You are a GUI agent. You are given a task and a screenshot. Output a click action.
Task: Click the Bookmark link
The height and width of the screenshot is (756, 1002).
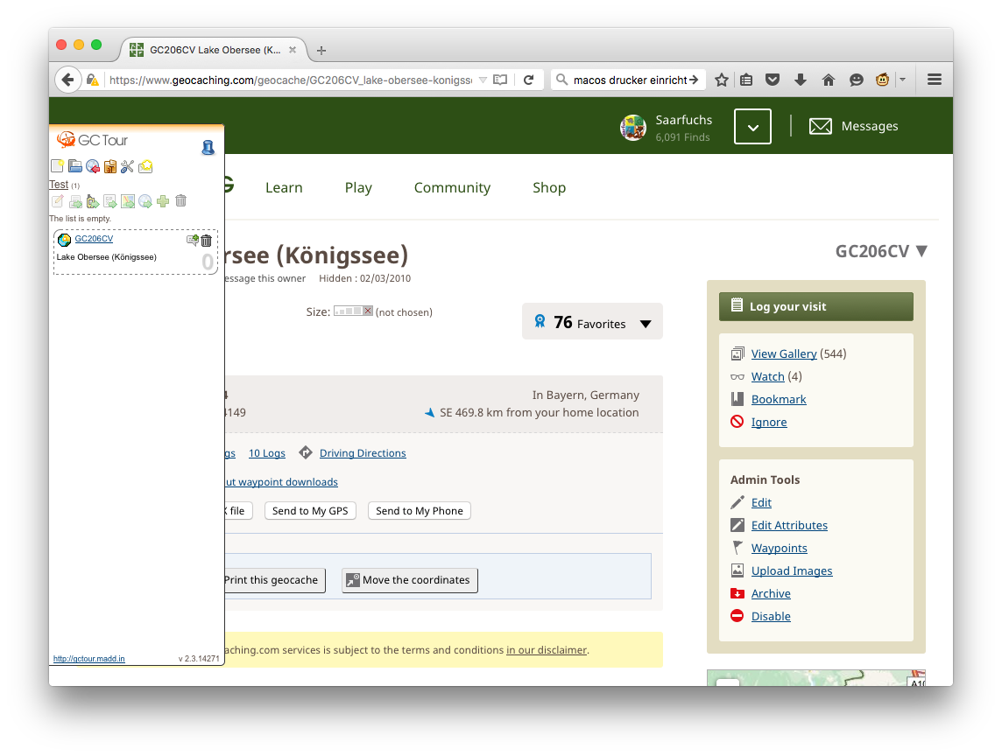click(x=779, y=400)
